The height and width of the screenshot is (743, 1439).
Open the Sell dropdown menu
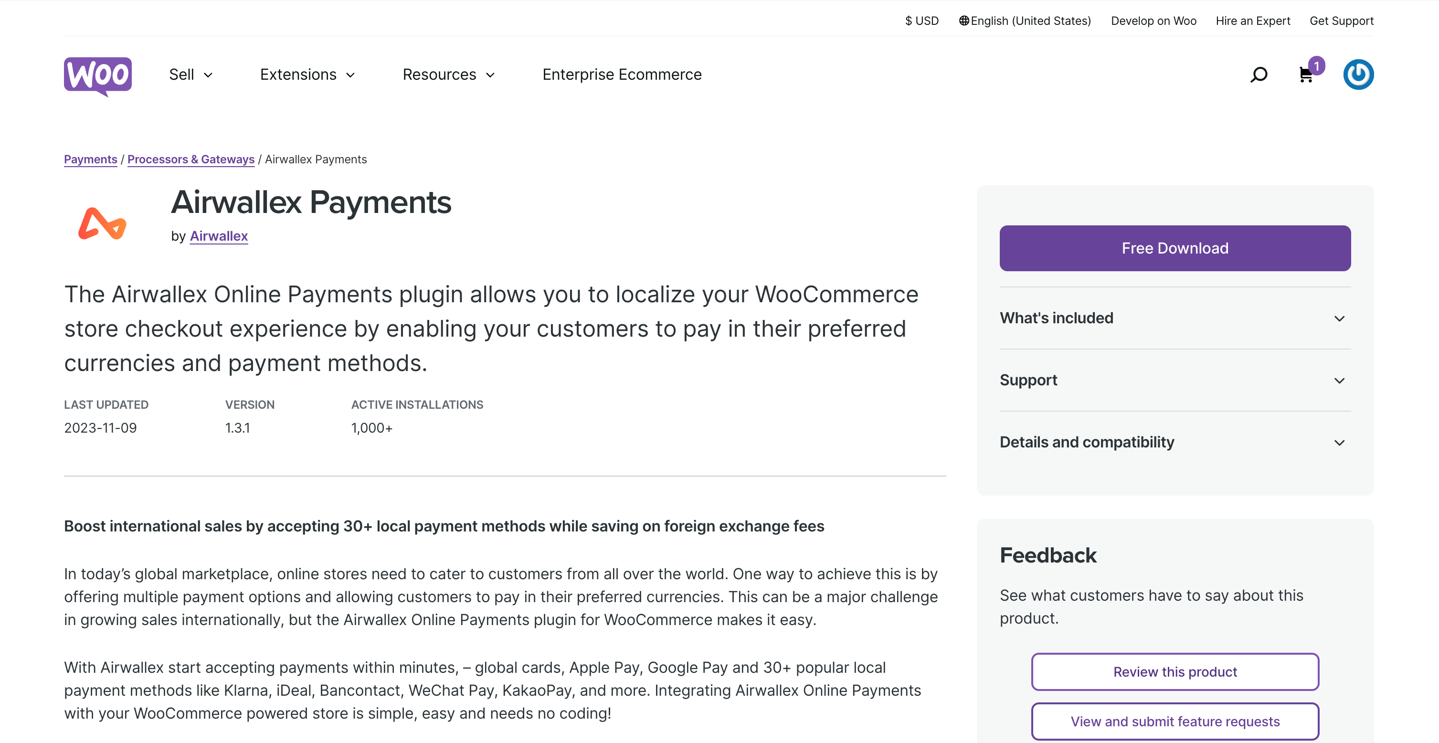(190, 75)
